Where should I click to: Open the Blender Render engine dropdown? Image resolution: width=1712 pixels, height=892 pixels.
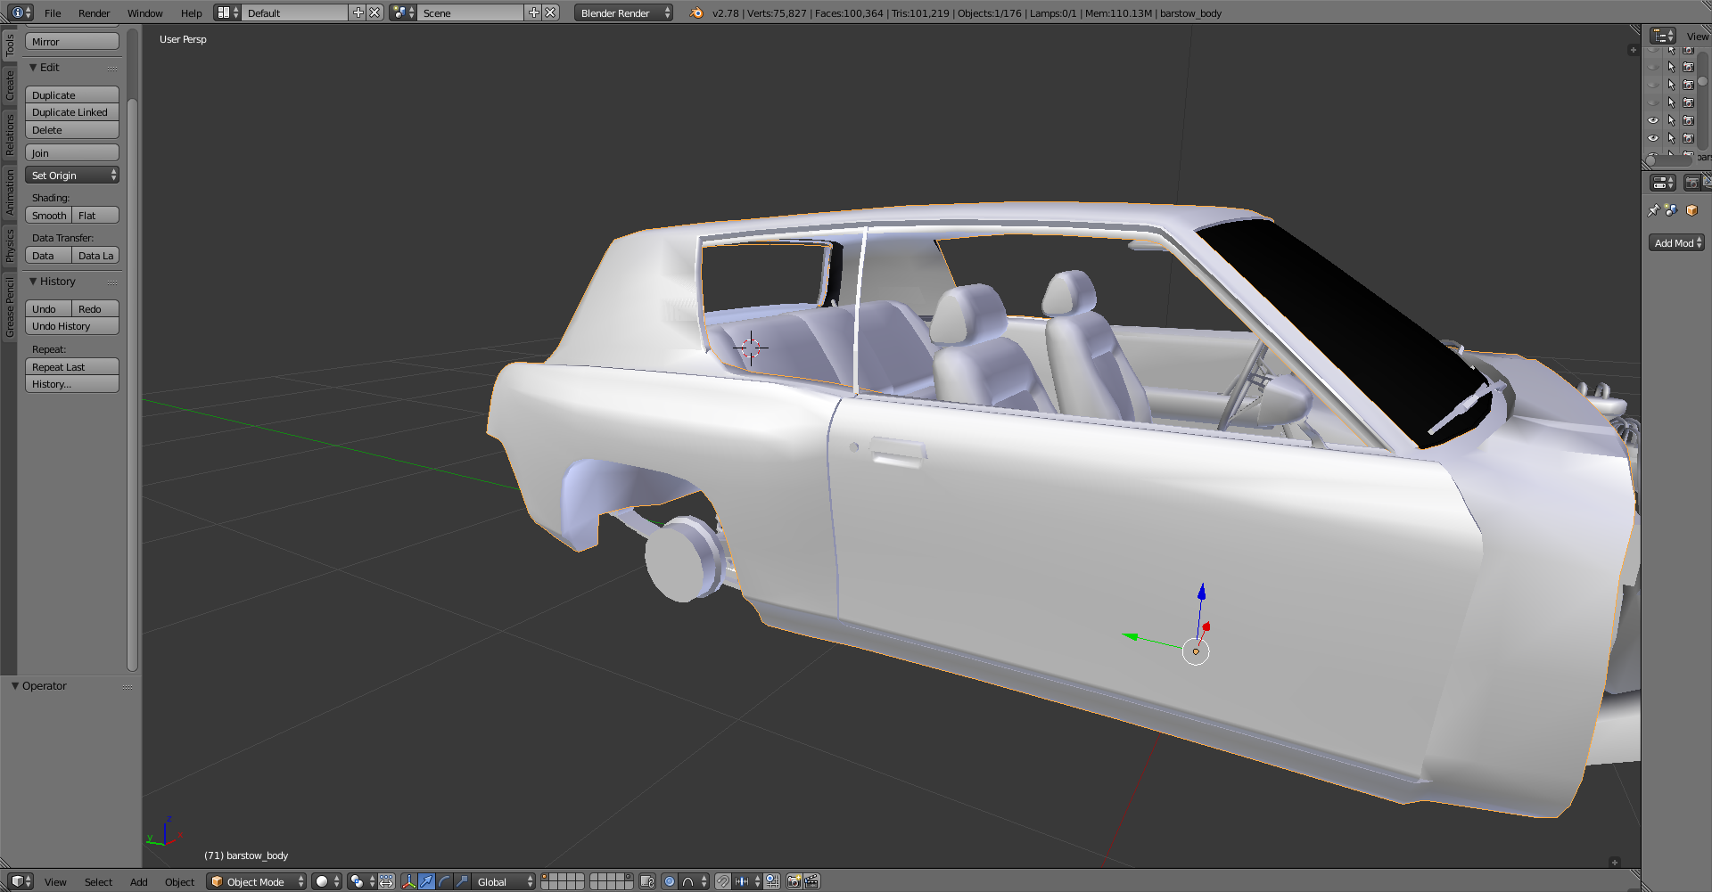tap(623, 12)
